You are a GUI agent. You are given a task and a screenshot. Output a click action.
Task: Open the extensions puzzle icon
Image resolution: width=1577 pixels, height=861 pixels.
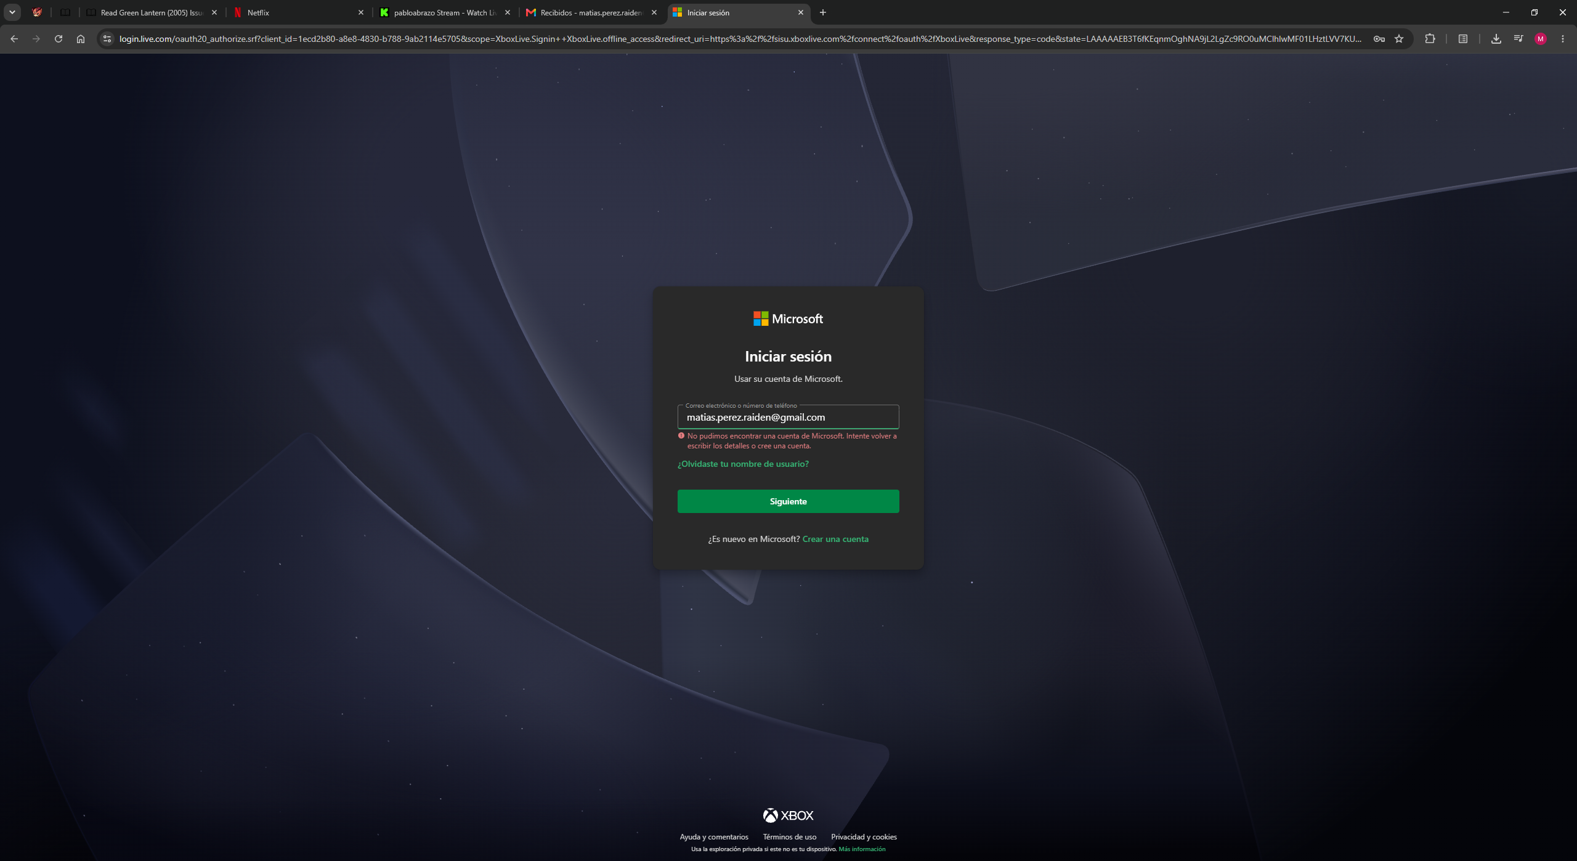[1430, 39]
